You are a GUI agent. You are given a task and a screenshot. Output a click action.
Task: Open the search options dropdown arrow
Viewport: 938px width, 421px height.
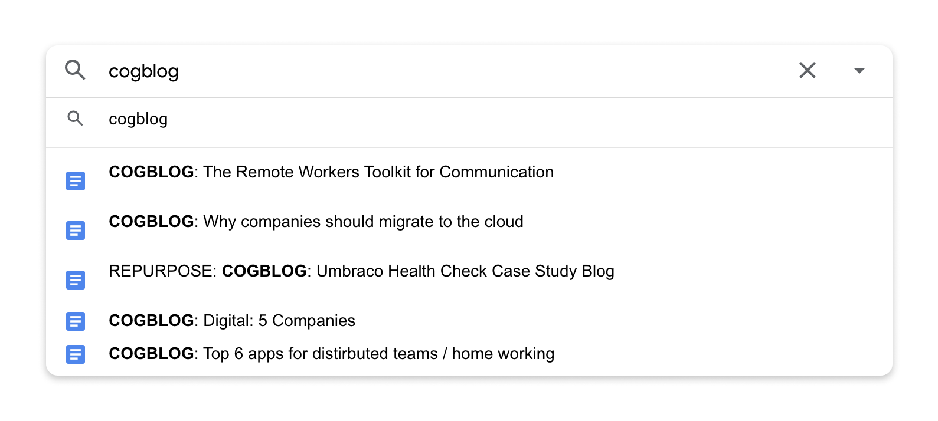[x=859, y=70]
